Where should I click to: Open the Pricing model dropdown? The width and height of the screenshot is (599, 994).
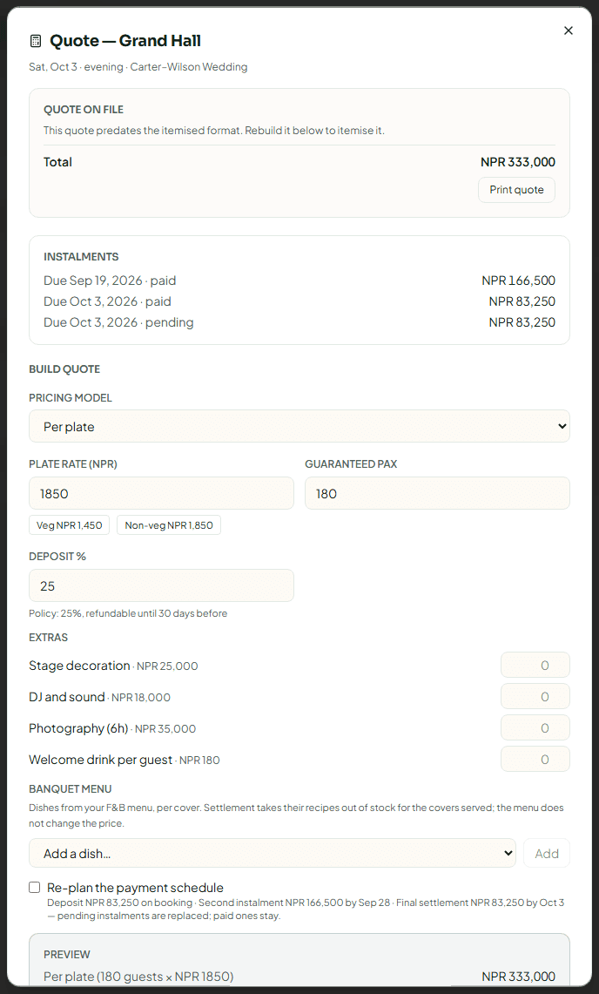coord(299,426)
